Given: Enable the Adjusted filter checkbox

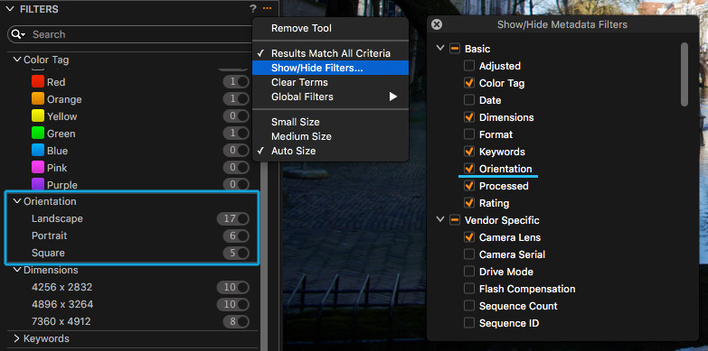Looking at the screenshot, I should (469, 66).
